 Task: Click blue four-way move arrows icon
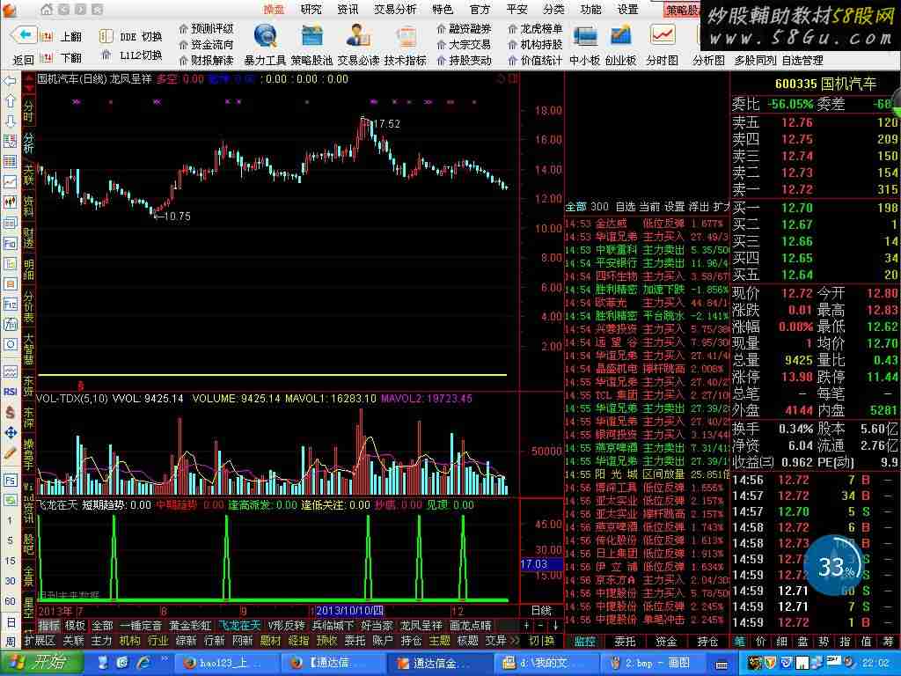coord(10,432)
